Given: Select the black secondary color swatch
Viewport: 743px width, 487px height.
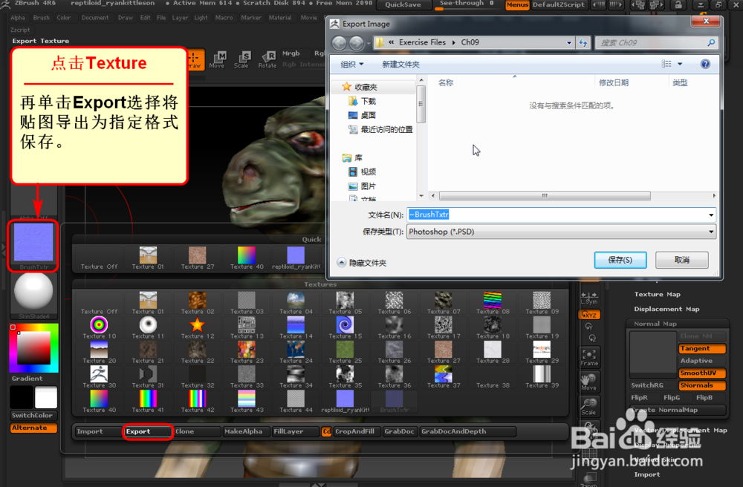Looking at the screenshot, I should coord(22,396).
